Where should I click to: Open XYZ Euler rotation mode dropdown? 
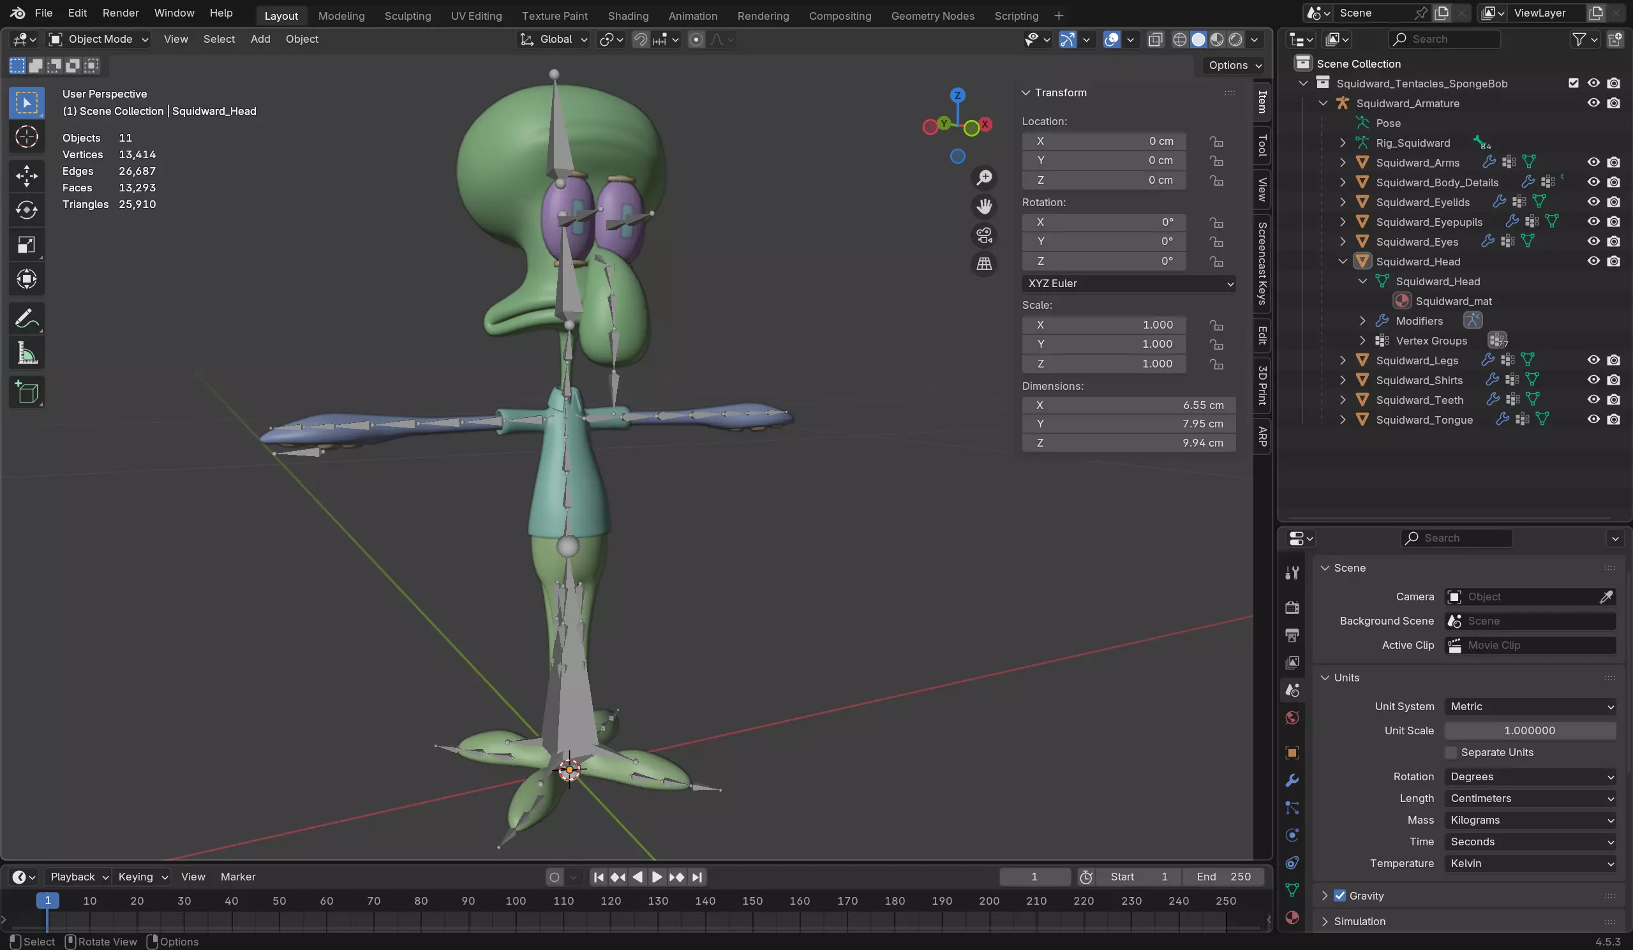(x=1129, y=283)
